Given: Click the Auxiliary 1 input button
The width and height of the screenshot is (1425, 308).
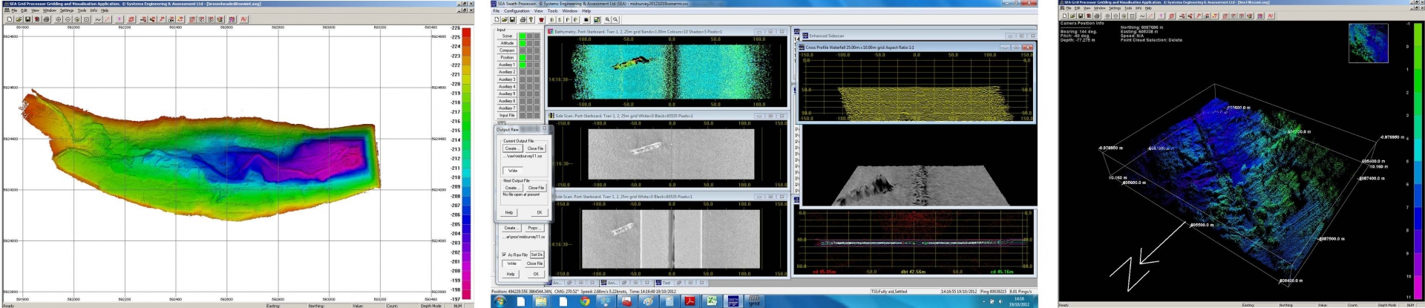Looking at the screenshot, I should click(506, 65).
